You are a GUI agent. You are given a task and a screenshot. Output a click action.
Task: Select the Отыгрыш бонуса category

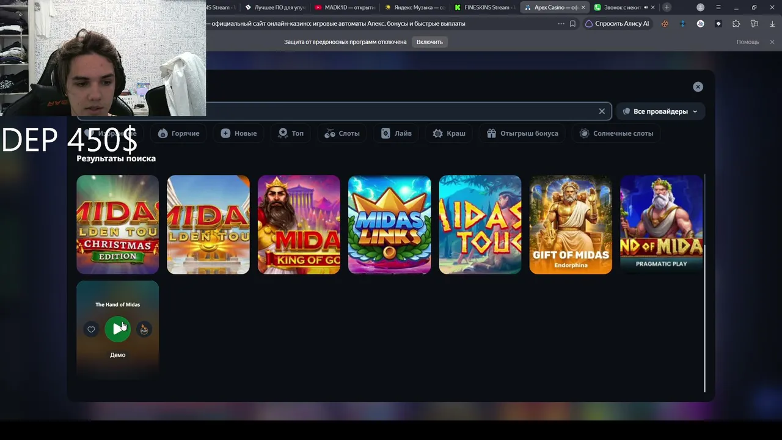pyautogui.click(x=522, y=133)
